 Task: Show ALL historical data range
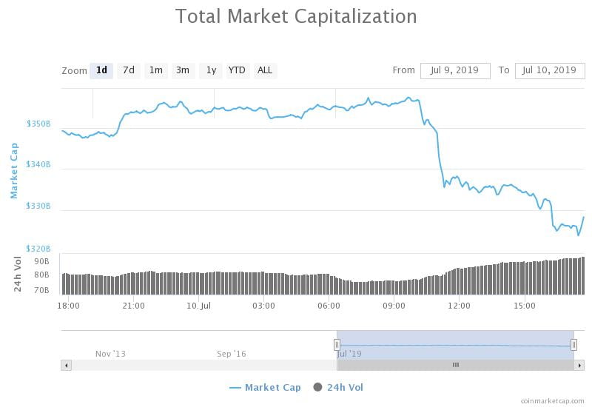pyautogui.click(x=265, y=70)
